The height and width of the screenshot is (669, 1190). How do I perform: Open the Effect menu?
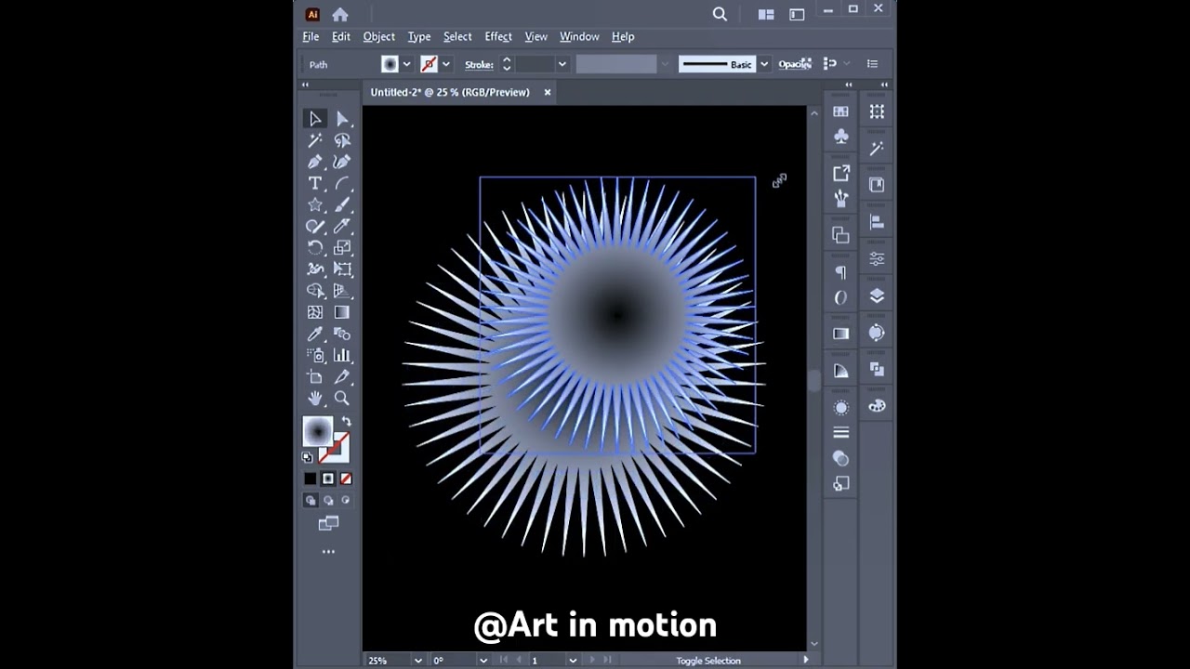pyautogui.click(x=498, y=36)
